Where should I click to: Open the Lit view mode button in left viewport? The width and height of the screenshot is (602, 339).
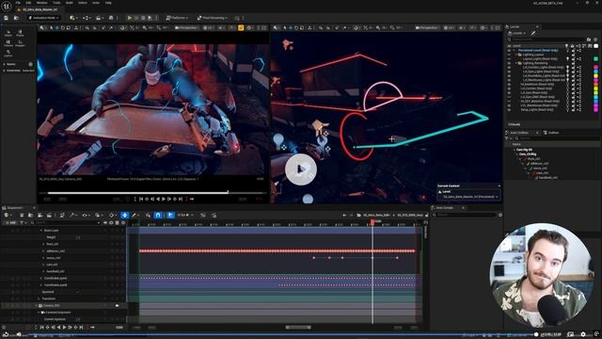(208, 27)
